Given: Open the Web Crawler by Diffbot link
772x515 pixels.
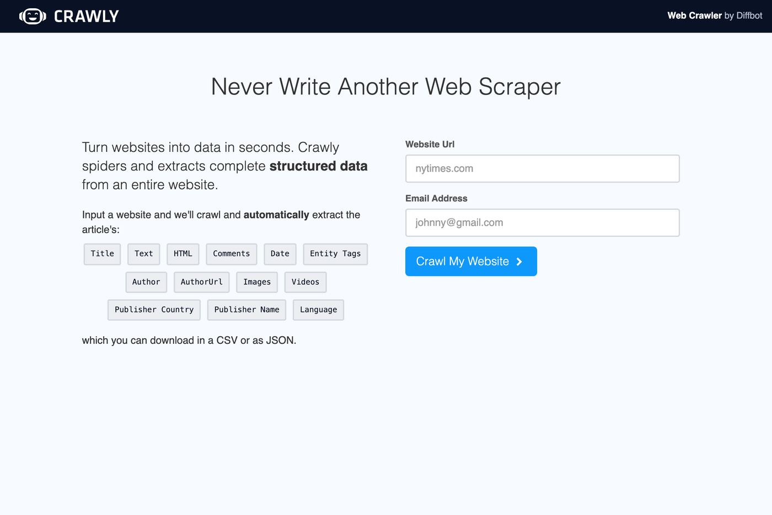Looking at the screenshot, I should point(715,15).
